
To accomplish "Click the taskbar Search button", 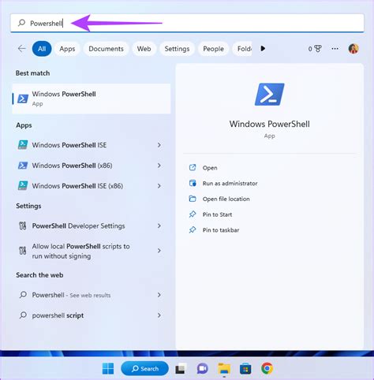I will pos(144,368).
